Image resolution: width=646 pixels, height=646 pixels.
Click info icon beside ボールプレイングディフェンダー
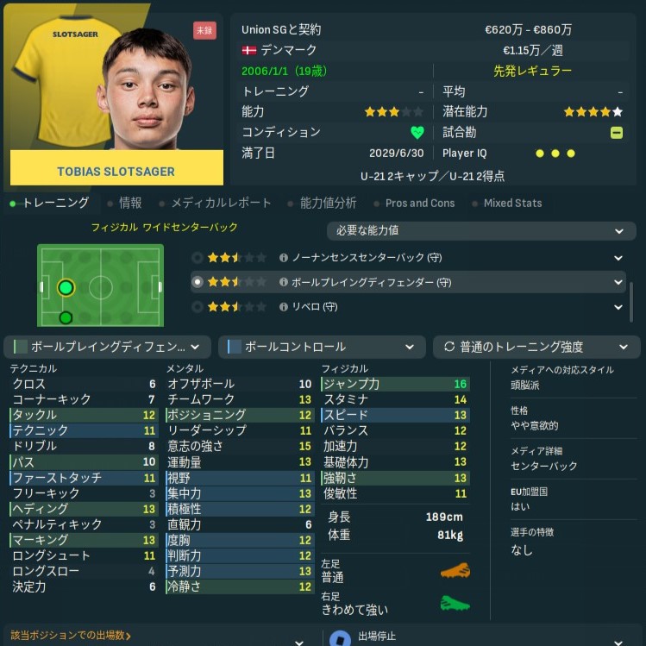[x=284, y=282]
